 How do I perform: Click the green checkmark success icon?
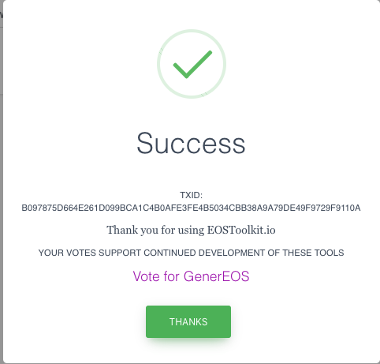coord(192,64)
